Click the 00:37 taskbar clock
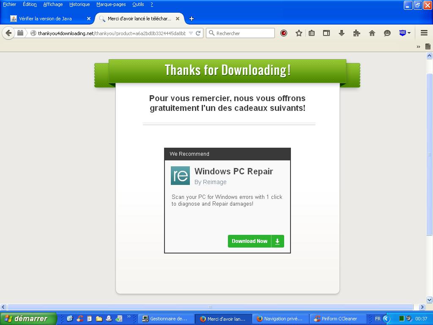Image resolution: width=433 pixels, height=325 pixels. point(421,319)
